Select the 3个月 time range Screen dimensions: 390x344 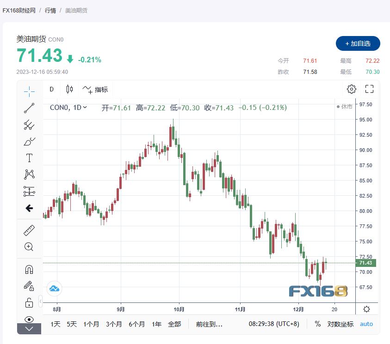[x=113, y=324]
